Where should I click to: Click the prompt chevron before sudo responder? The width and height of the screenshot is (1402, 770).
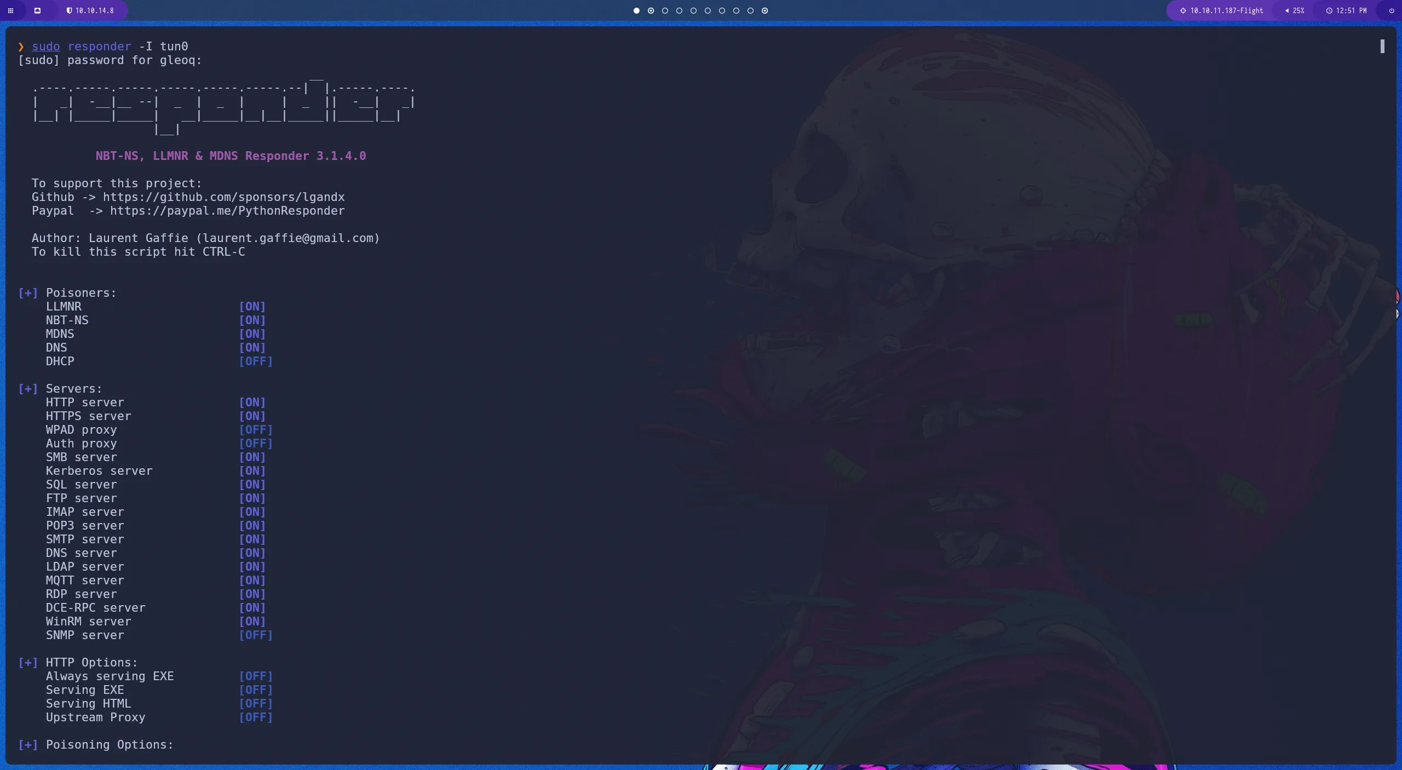pyautogui.click(x=21, y=47)
